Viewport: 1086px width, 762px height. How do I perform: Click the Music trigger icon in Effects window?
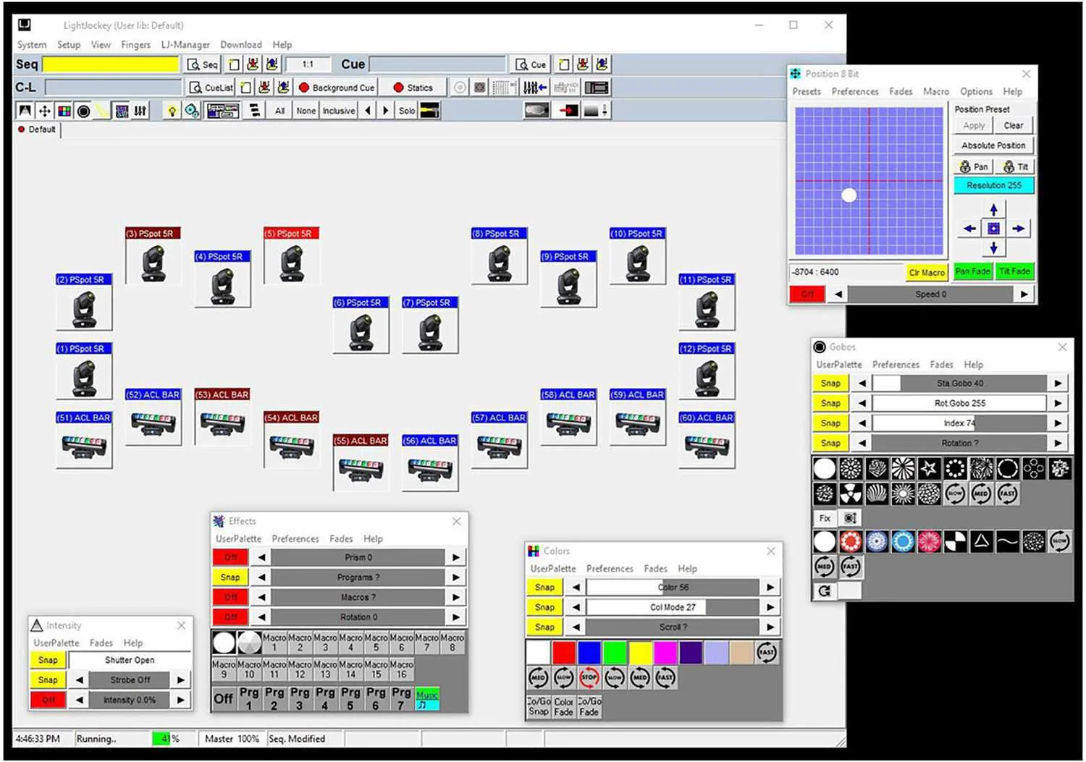click(427, 699)
